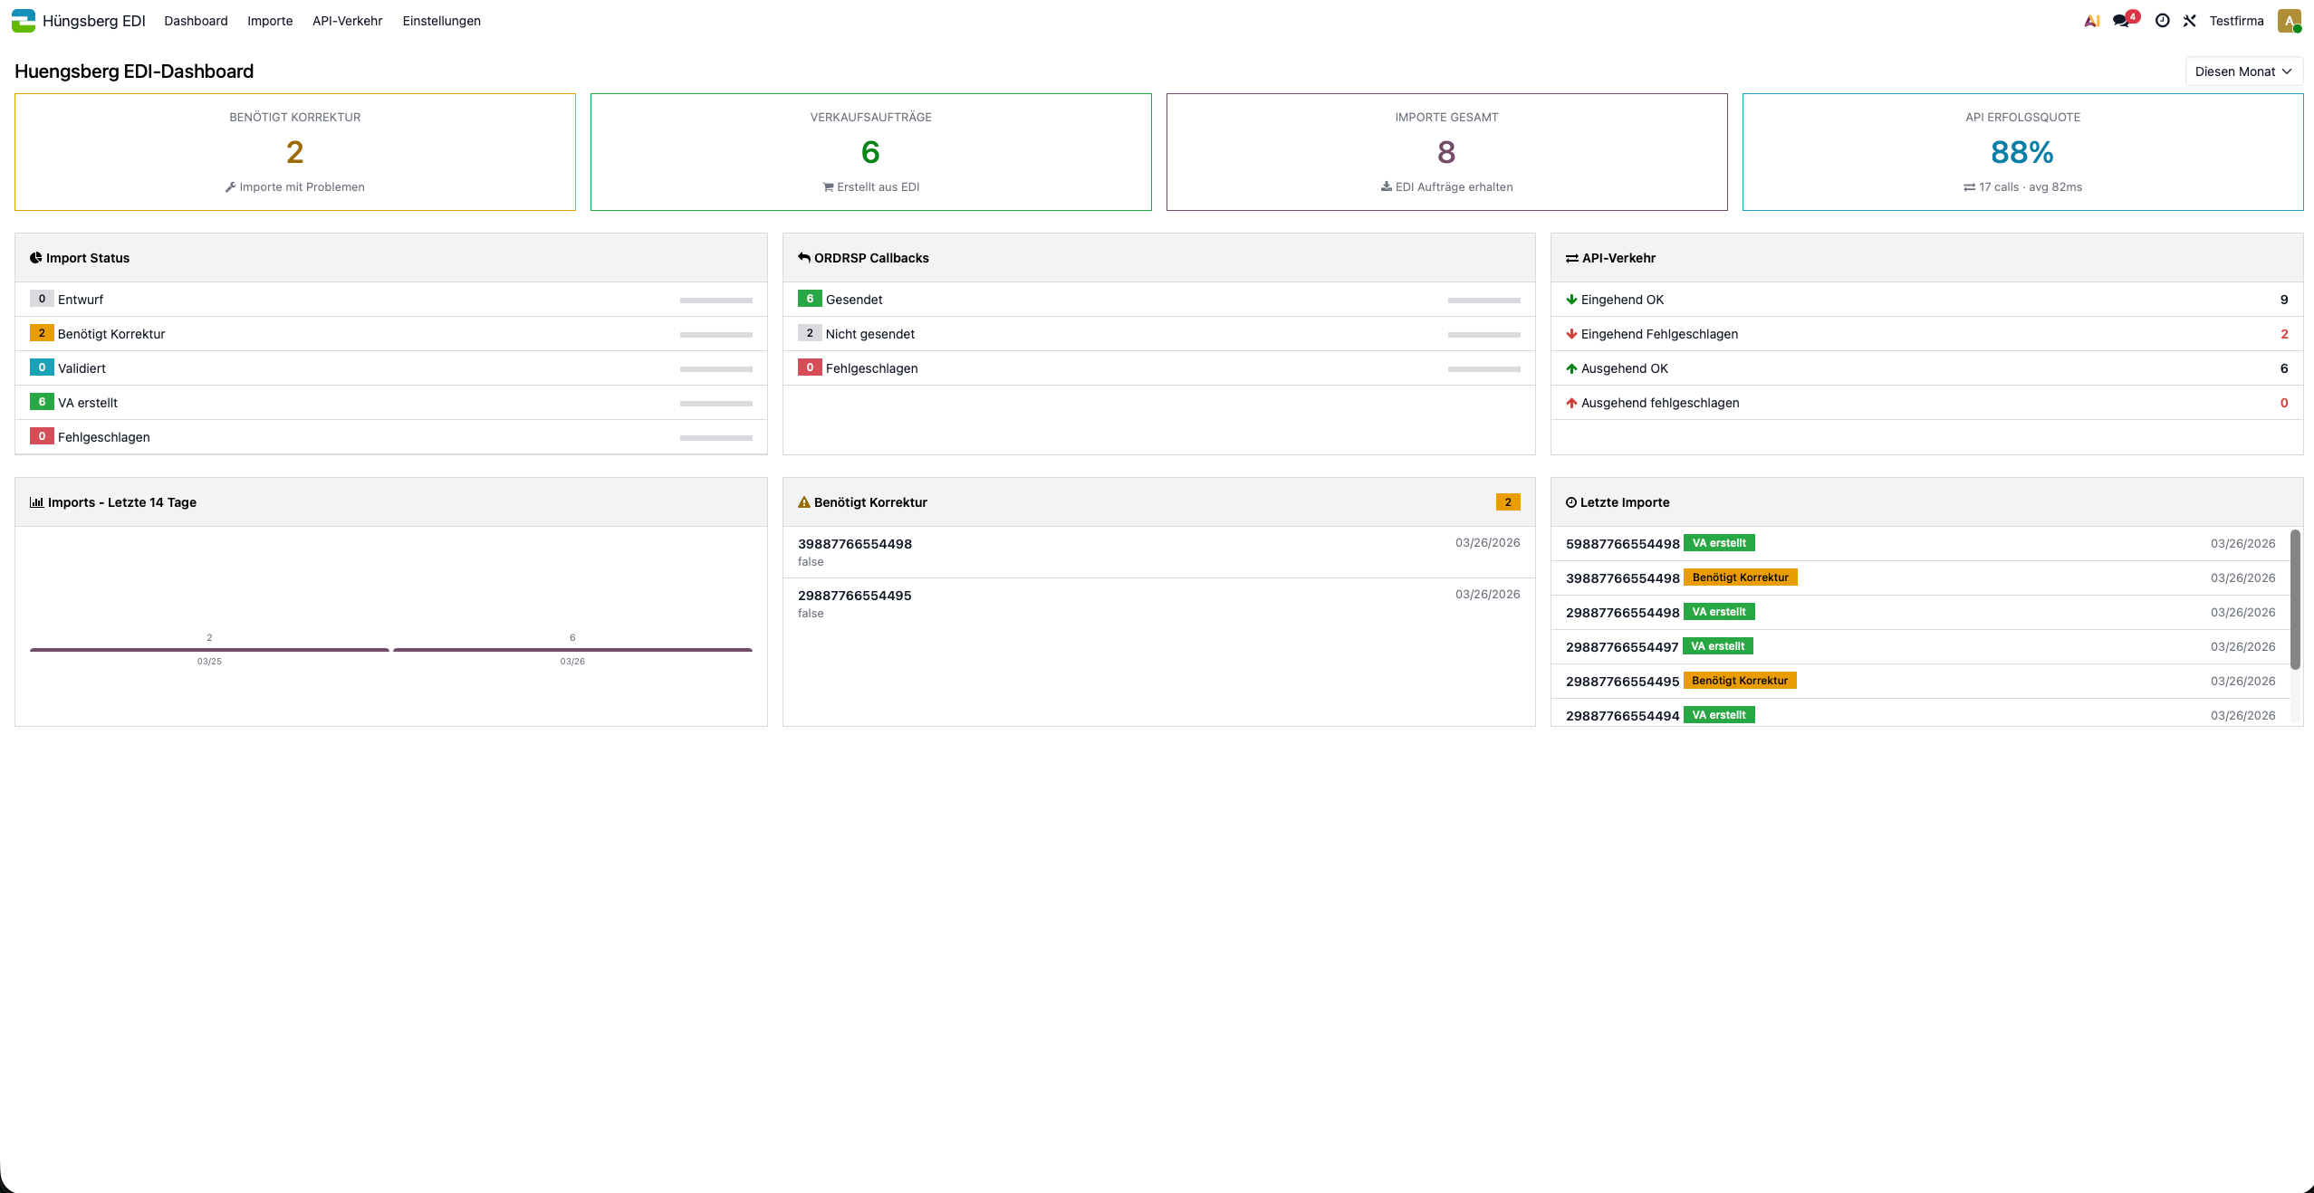Open the user avatar menu
Screen dimensions: 2314x1193
[x=2289, y=20]
